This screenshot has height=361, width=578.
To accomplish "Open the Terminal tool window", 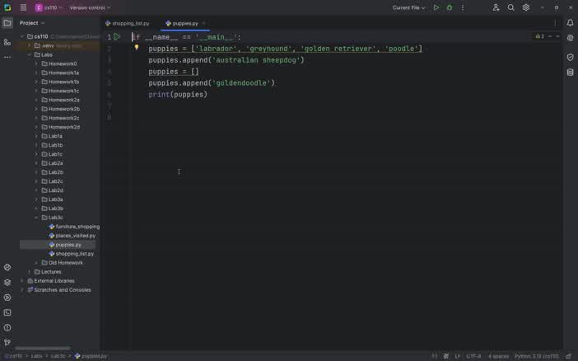I will (x=7, y=312).
